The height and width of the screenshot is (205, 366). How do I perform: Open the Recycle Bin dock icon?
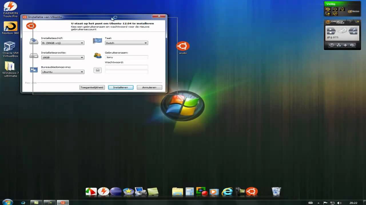coord(276,192)
